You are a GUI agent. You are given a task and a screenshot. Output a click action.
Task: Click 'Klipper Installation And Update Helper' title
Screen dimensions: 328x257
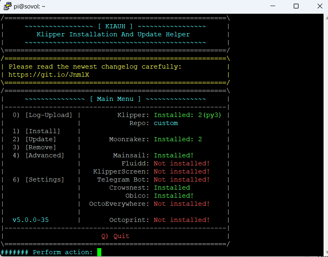tap(113, 34)
